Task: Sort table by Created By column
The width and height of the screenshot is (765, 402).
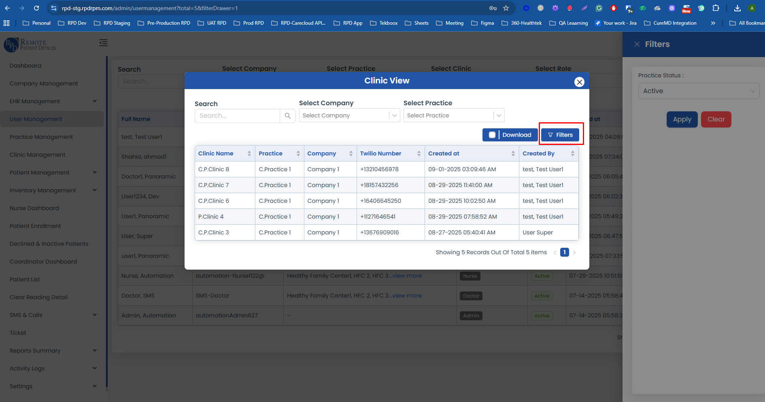Action: tap(572, 153)
